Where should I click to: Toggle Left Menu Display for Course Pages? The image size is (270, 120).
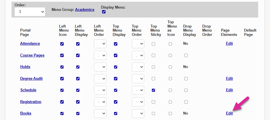(x=78, y=55)
